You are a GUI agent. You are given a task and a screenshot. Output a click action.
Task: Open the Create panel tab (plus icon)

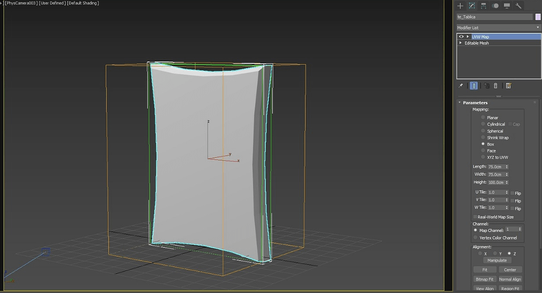click(x=460, y=6)
